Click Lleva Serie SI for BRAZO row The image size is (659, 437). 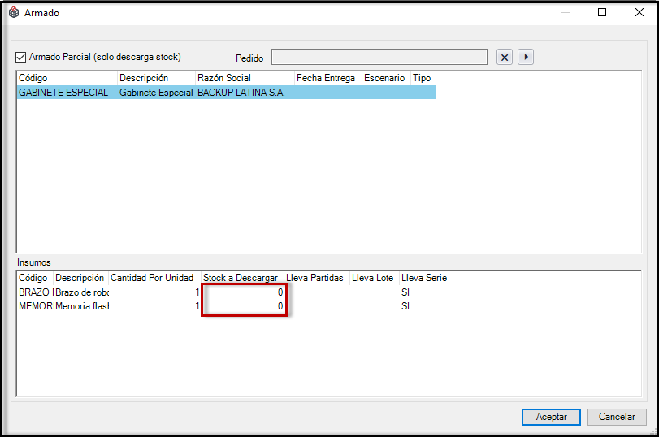405,292
